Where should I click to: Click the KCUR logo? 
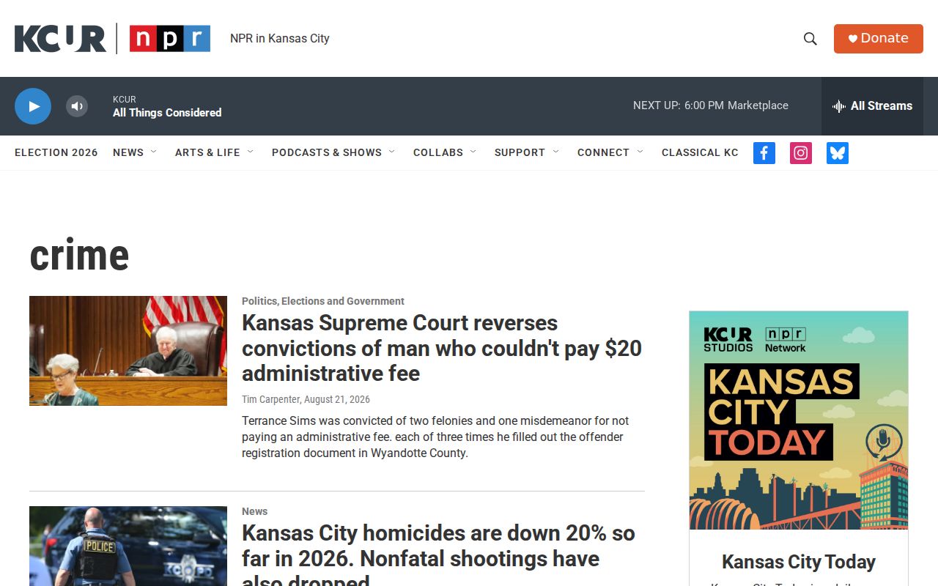pyautogui.click(x=60, y=39)
